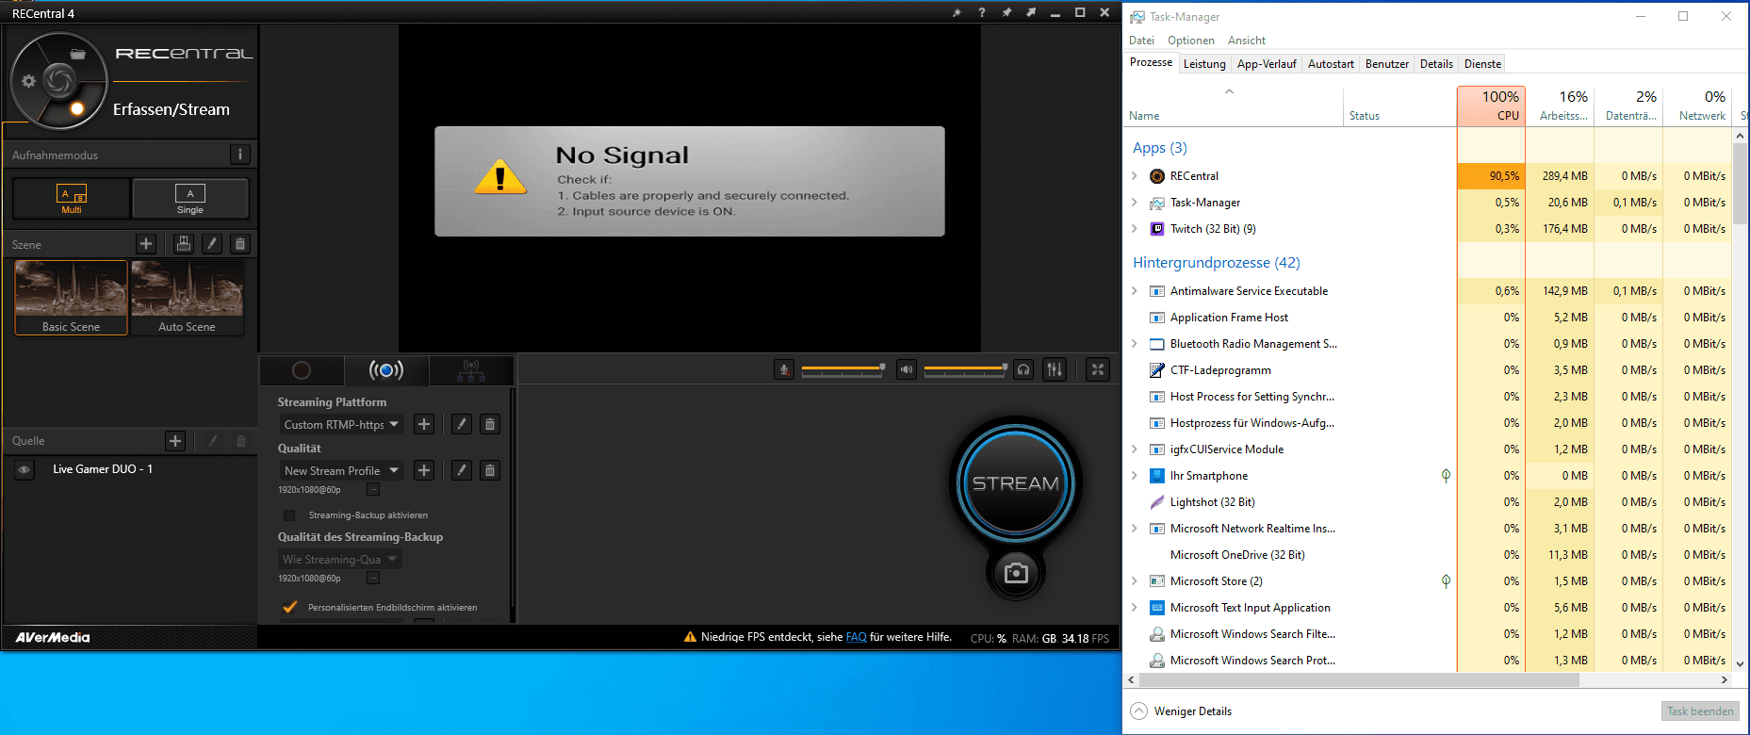Image resolution: width=1750 pixels, height=735 pixels.
Task: Edit the New Stream Profile quality
Action: pos(462,470)
